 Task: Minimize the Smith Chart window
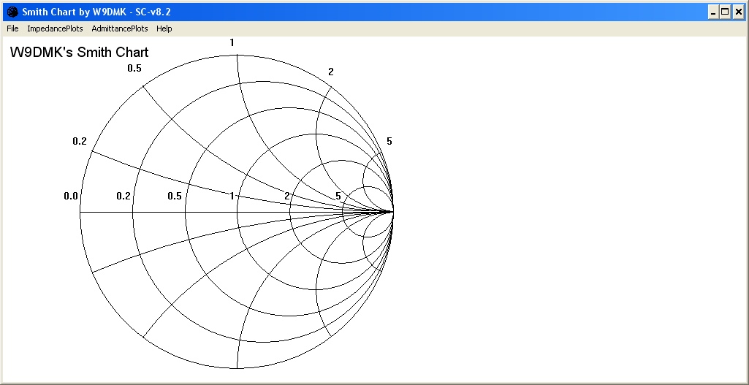tap(712, 12)
